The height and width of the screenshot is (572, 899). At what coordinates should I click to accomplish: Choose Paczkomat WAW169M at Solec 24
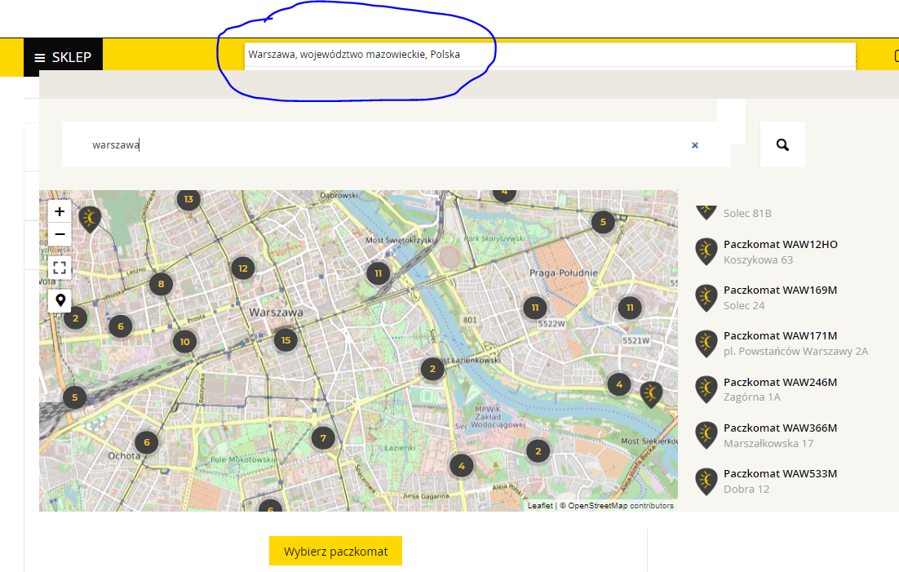pyautogui.click(x=780, y=290)
